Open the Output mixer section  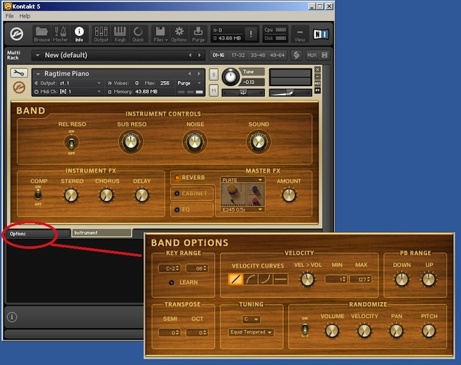coord(101,34)
